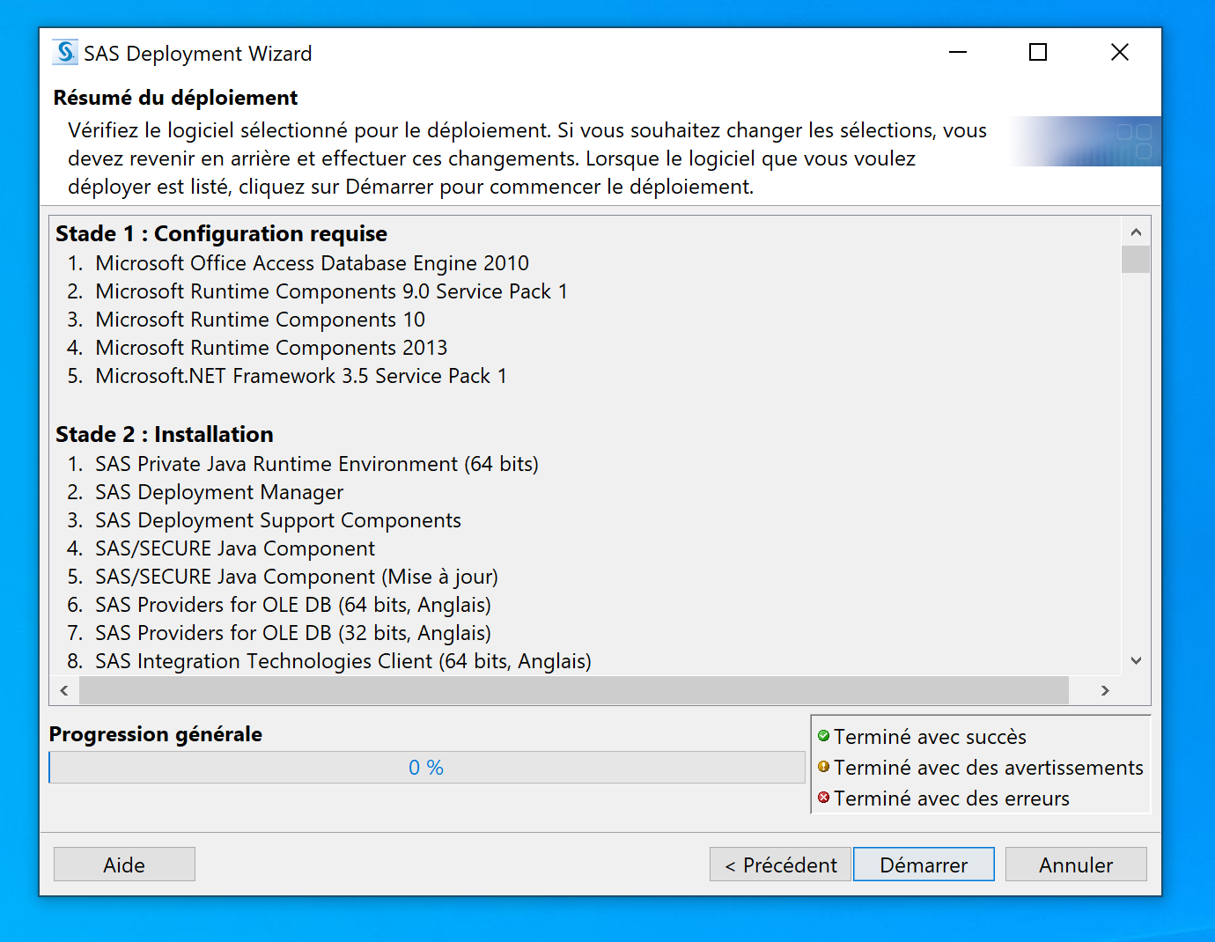Maximize the SAS Deployment Wizard window
Image resolution: width=1215 pixels, height=942 pixels.
1038,53
